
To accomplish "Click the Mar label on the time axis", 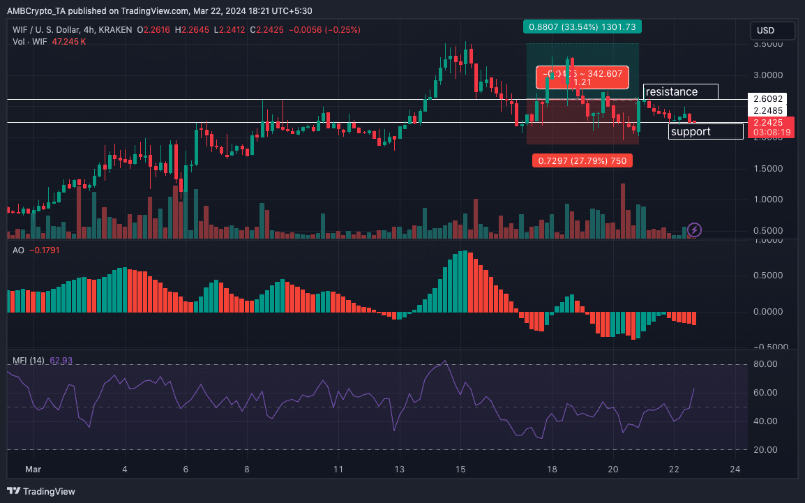I will coord(33,469).
